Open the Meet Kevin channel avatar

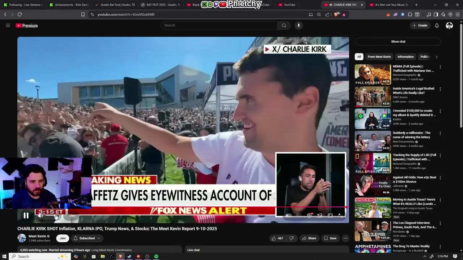pyautogui.click(x=22, y=238)
